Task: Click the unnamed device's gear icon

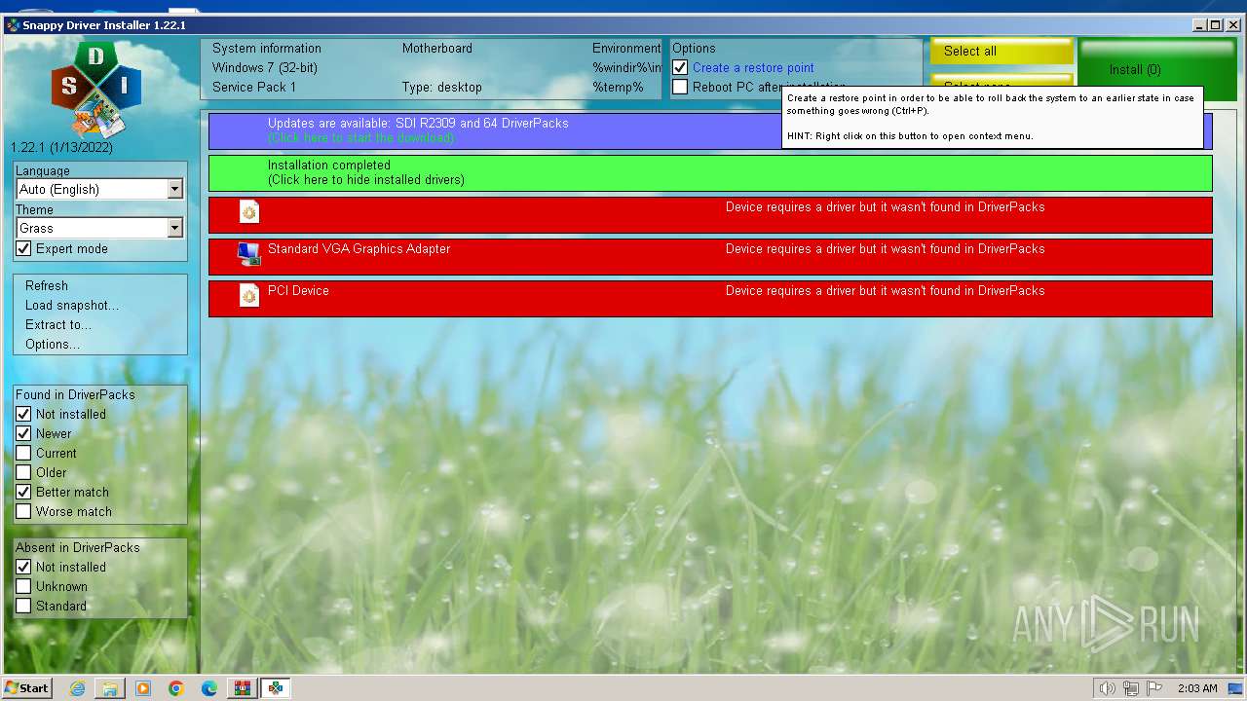Action: coord(249,212)
